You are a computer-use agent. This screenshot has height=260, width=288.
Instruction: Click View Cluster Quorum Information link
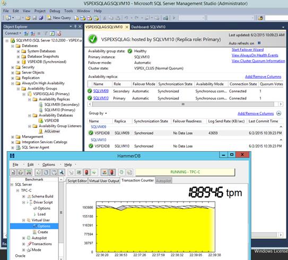[258, 61]
